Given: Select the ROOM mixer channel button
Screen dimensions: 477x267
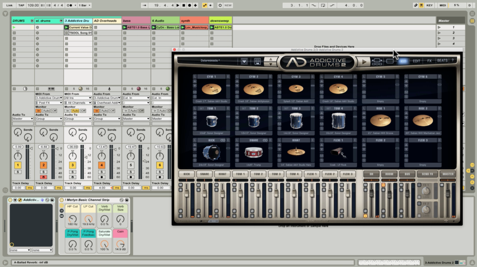Looking at the screenshot, I should (x=390, y=174).
